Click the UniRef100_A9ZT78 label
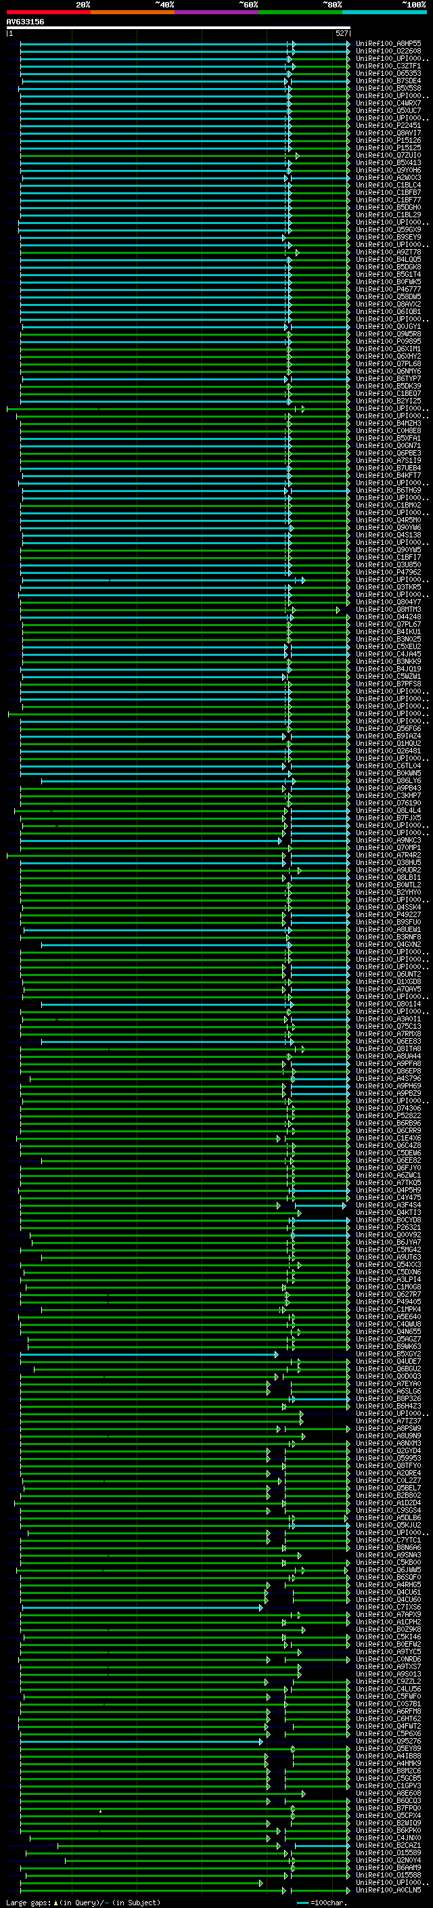 (x=388, y=252)
